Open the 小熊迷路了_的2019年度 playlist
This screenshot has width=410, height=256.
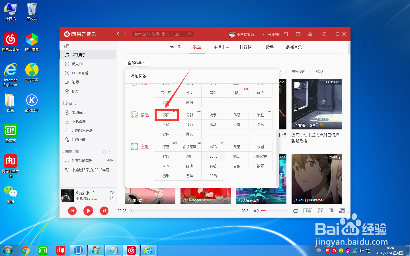tap(88, 170)
